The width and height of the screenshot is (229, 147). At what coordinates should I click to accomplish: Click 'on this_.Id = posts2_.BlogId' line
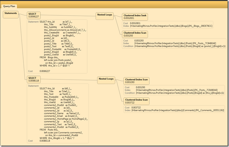[x=59, y=63]
